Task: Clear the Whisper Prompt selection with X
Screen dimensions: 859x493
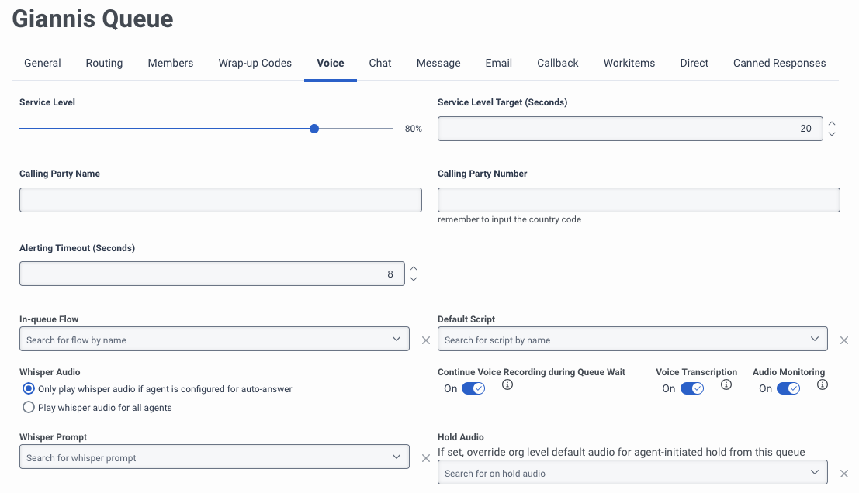Action: pos(425,457)
